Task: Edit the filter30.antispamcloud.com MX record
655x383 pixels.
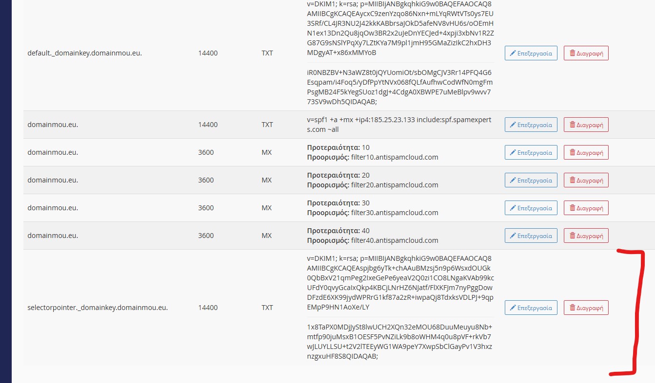Action: click(531, 208)
